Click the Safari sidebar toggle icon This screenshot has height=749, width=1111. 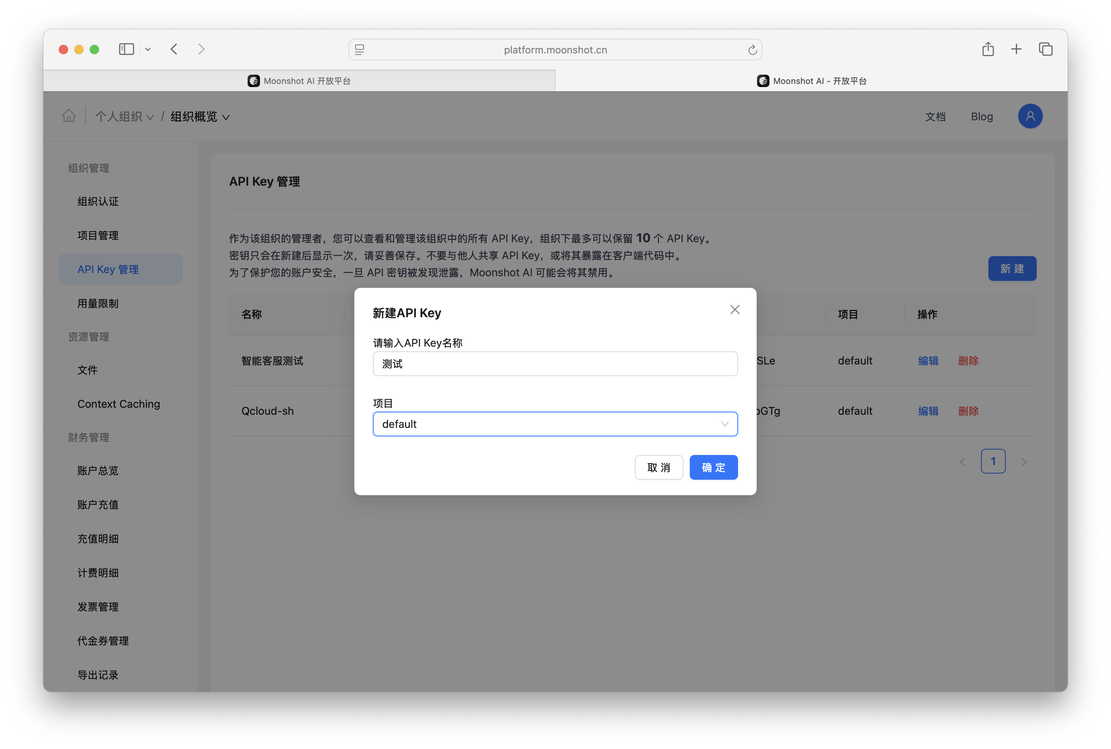tap(126, 49)
